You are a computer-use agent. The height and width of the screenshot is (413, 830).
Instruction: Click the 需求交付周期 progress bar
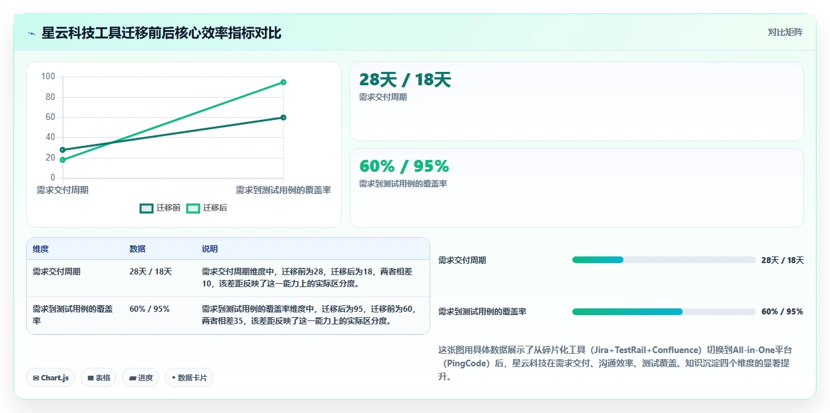663,260
